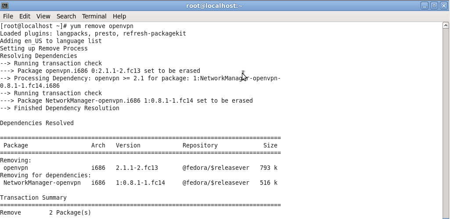This screenshot has height=219, width=450.
Task: Click the '793 k' size value
Action: 268,168
